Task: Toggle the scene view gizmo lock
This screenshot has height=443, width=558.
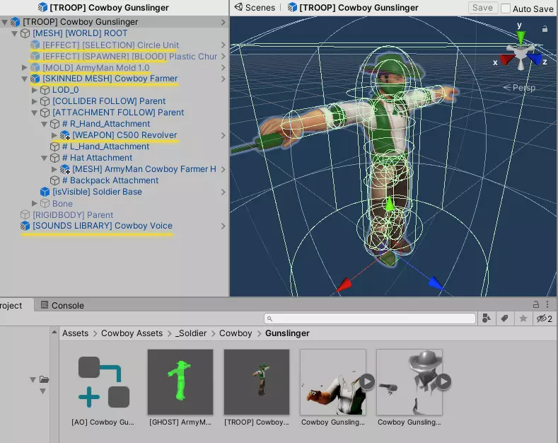Action: pos(545,29)
